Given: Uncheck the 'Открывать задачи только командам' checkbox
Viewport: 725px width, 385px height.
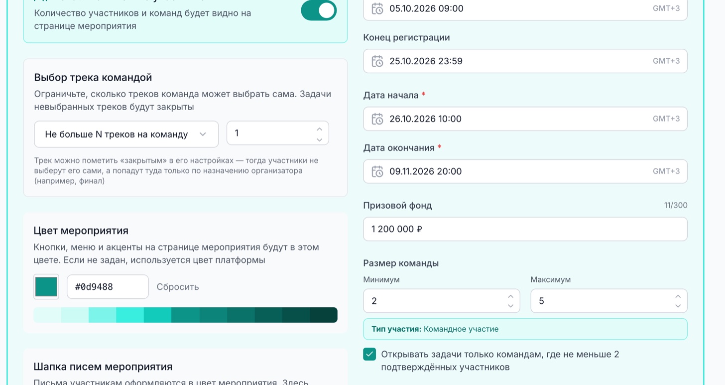Looking at the screenshot, I should pyautogui.click(x=369, y=354).
